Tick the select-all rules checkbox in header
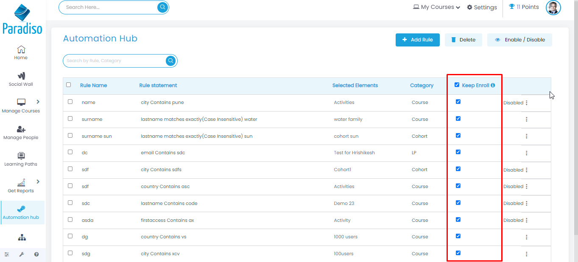 click(69, 85)
